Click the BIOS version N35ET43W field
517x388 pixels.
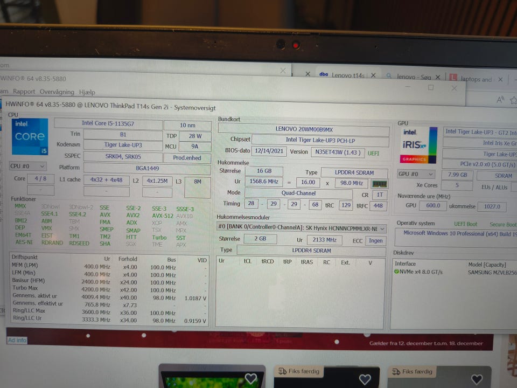[x=338, y=152]
